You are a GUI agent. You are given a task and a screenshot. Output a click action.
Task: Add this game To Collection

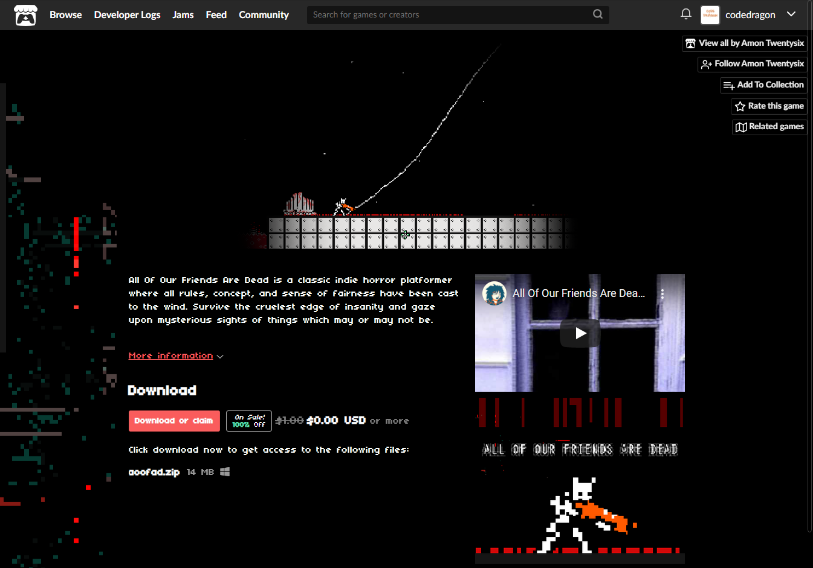763,85
